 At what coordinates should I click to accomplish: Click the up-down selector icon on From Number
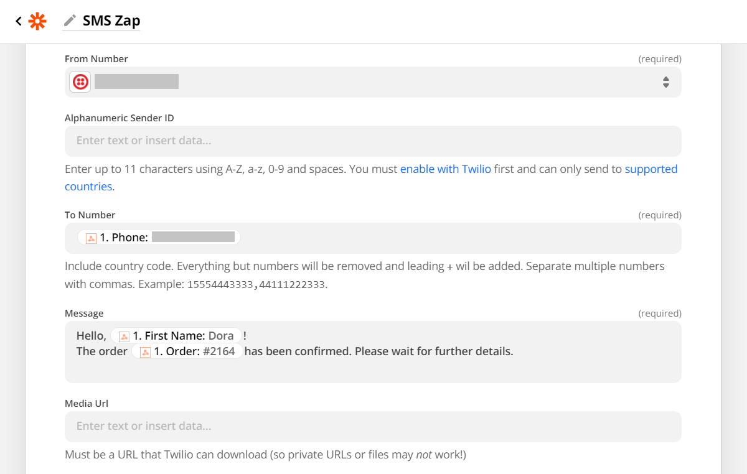pyautogui.click(x=665, y=81)
